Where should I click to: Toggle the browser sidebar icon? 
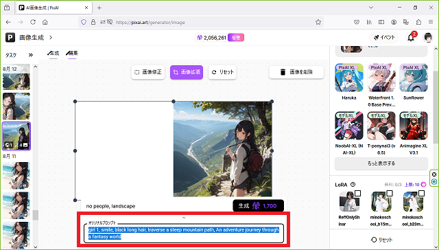[x=381, y=22]
